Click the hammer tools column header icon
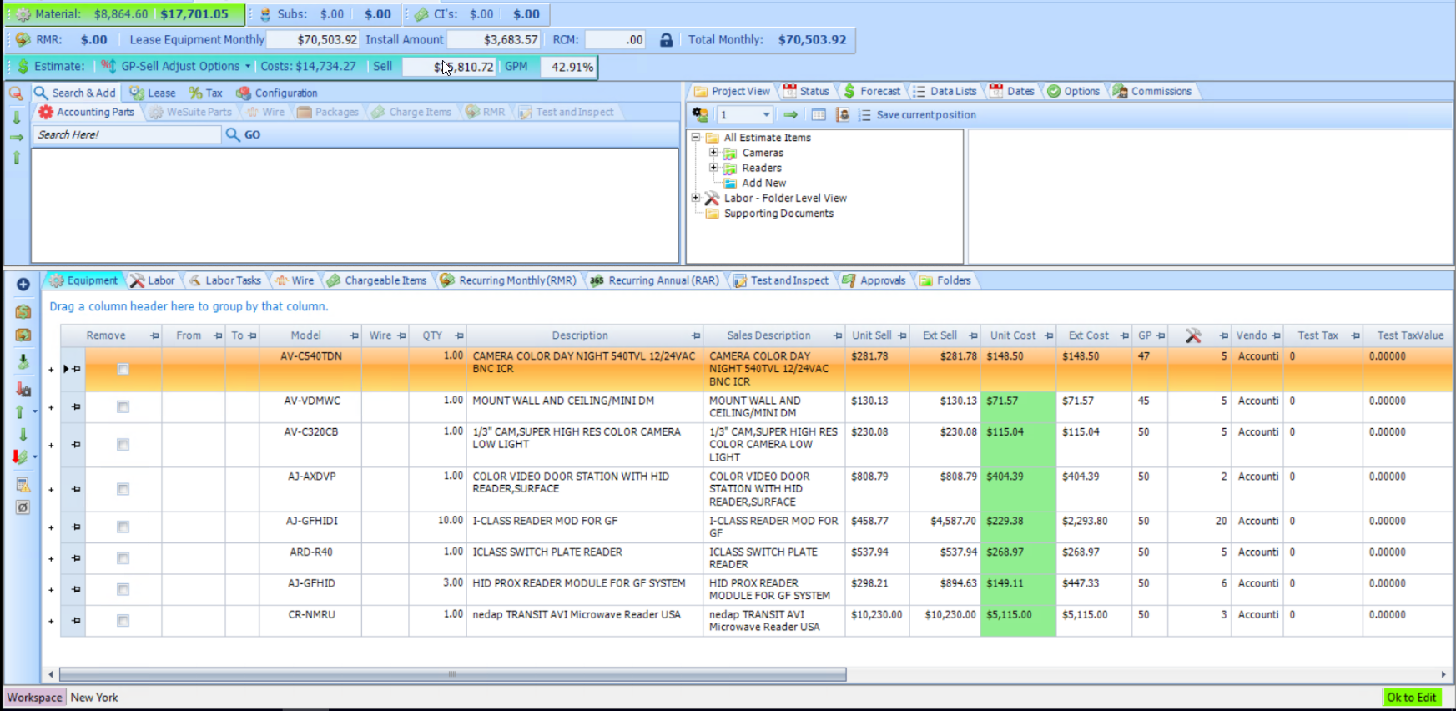The height and width of the screenshot is (711, 1456). (x=1193, y=335)
